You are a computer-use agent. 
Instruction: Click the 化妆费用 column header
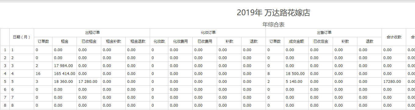click(x=181, y=41)
